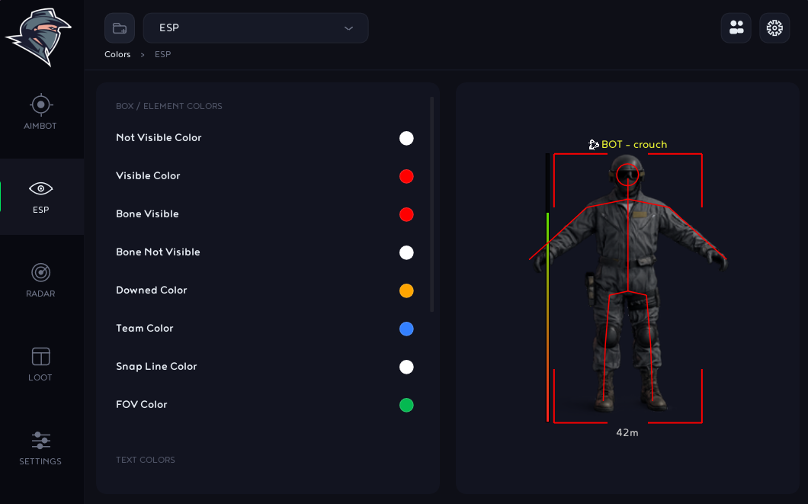Screen dimensions: 808x504
Task: Change the Not Visible Color swatch
Action: point(406,138)
